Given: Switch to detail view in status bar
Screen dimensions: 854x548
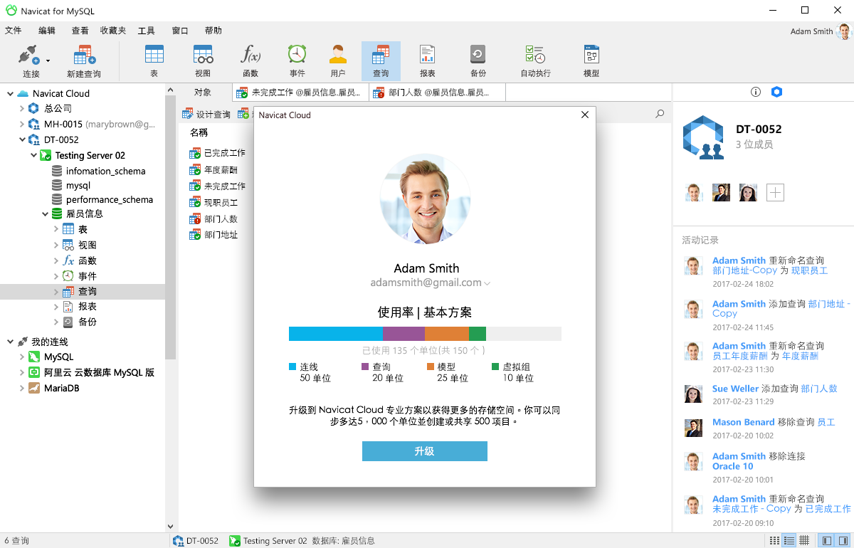Looking at the screenshot, I should [804, 541].
